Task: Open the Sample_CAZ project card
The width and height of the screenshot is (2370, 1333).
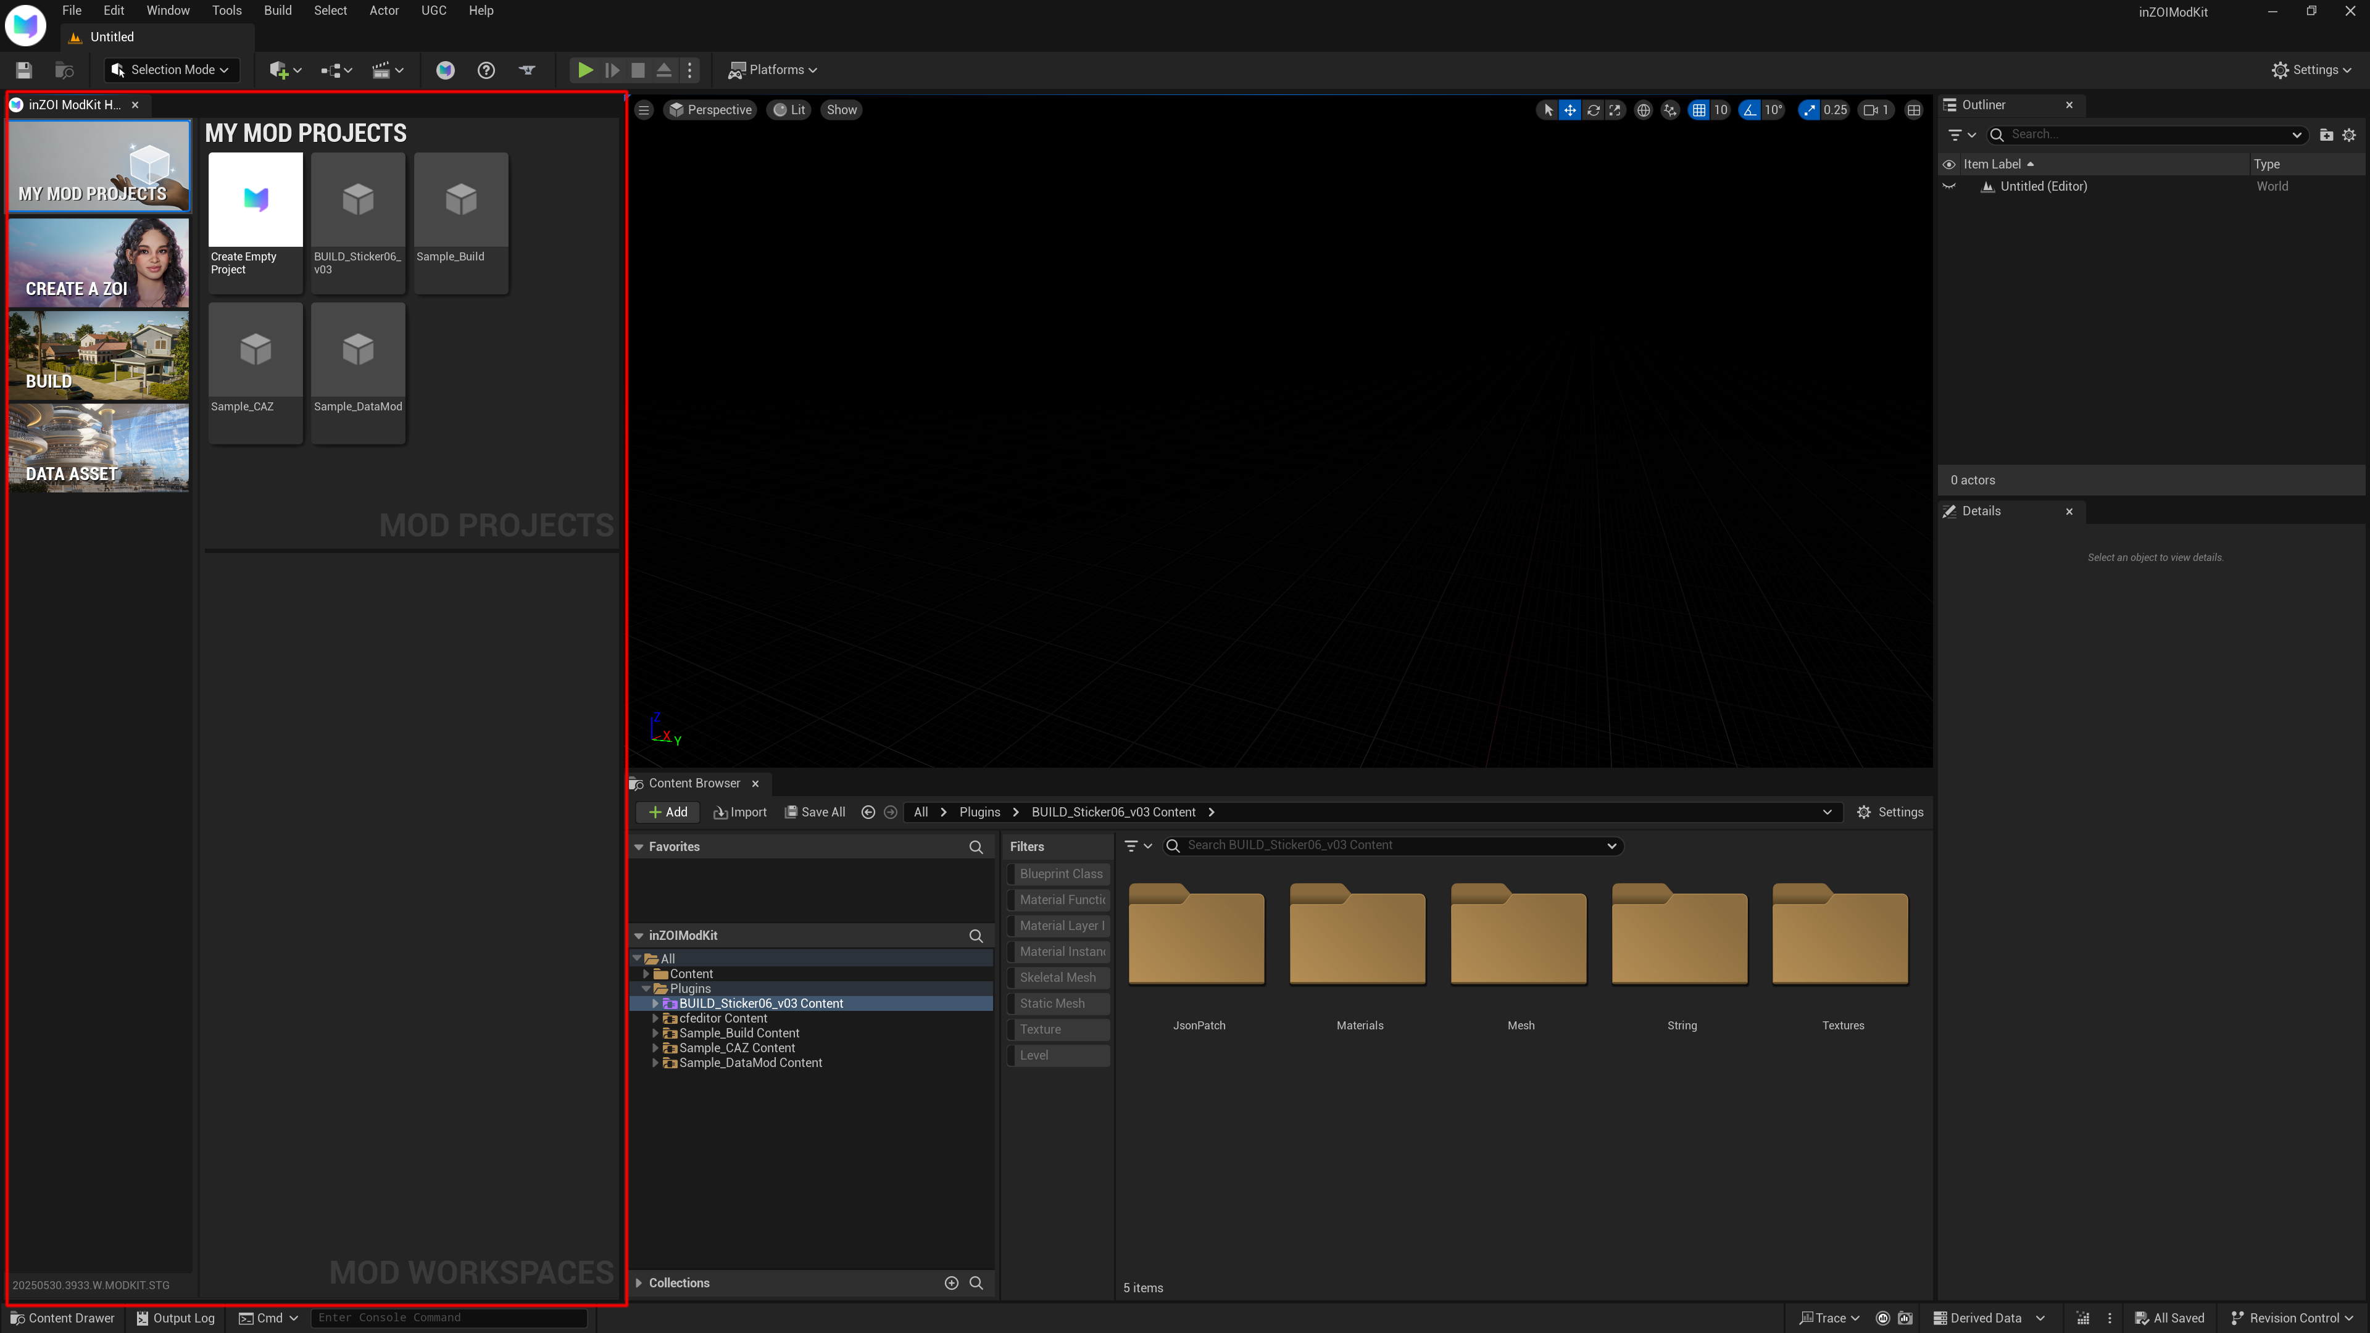Action: click(x=256, y=373)
